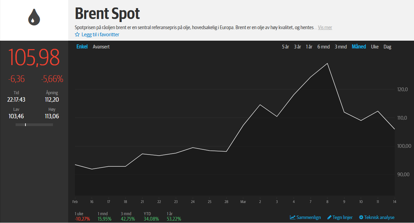Viewport: 414px width, 223px height.
Task: Click the Feb x-axis label
Action: pos(75,202)
